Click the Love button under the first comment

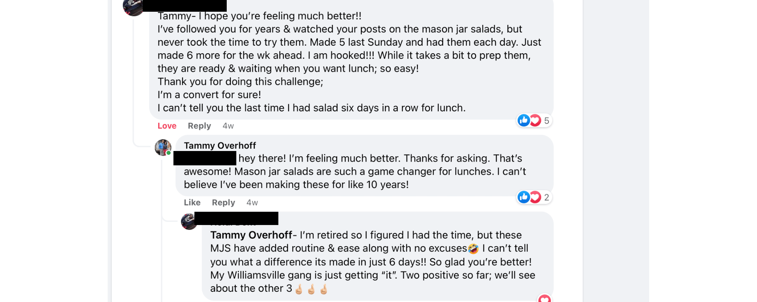[167, 126]
